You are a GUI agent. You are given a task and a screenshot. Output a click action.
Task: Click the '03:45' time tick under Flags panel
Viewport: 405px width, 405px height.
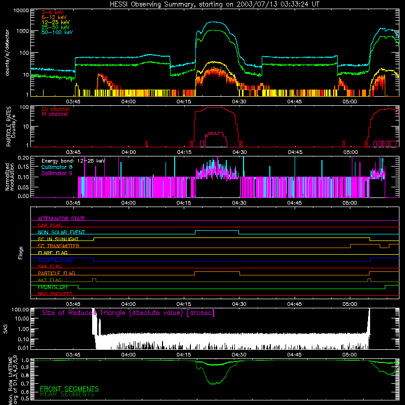(x=73, y=304)
